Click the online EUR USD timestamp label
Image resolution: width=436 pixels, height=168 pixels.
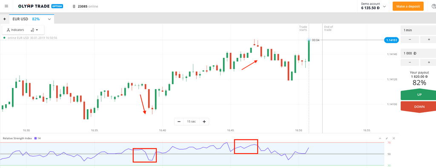pos(32,38)
